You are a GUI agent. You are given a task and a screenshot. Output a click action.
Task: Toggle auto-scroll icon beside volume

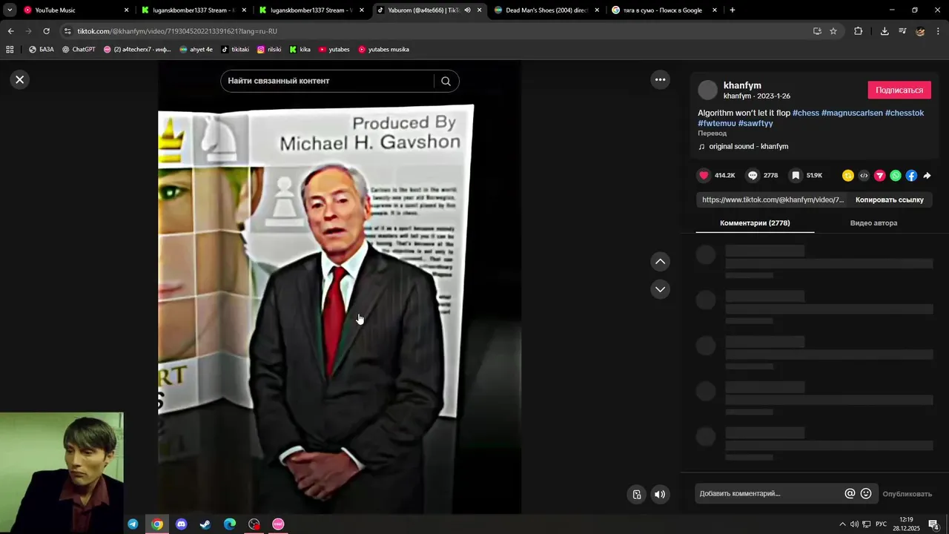pos(637,495)
